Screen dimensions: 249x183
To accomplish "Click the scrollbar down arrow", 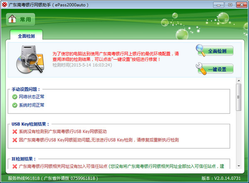I will pyautogui.click(x=239, y=166).
